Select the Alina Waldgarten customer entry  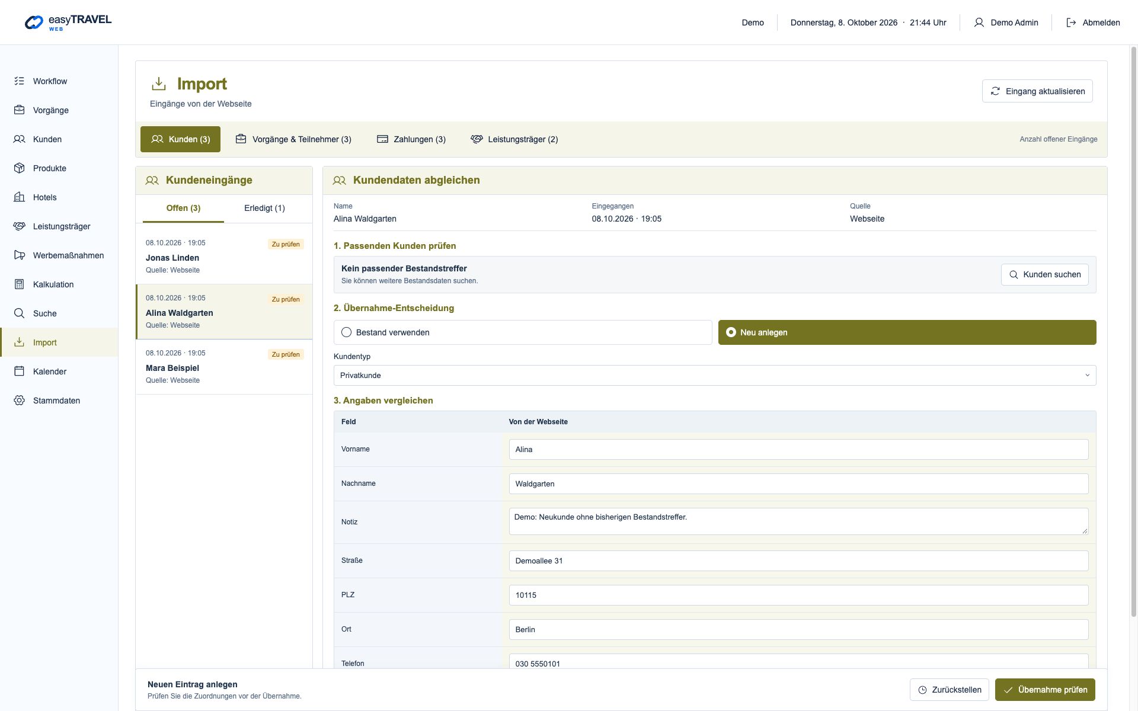[224, 312]
